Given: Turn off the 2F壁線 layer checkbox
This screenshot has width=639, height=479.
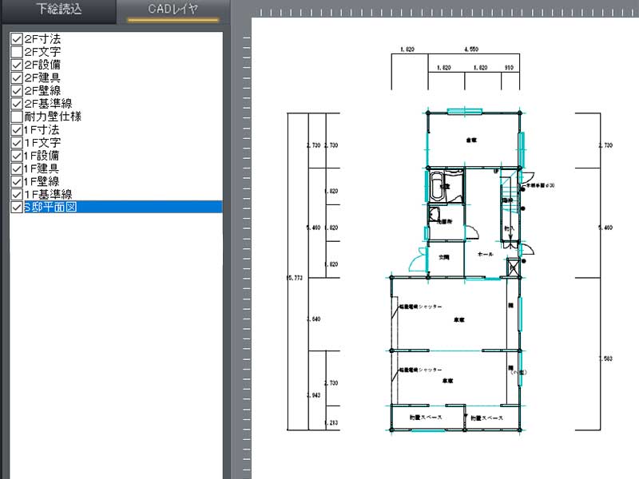Looking at the screenshot, I should coord(16,91).
